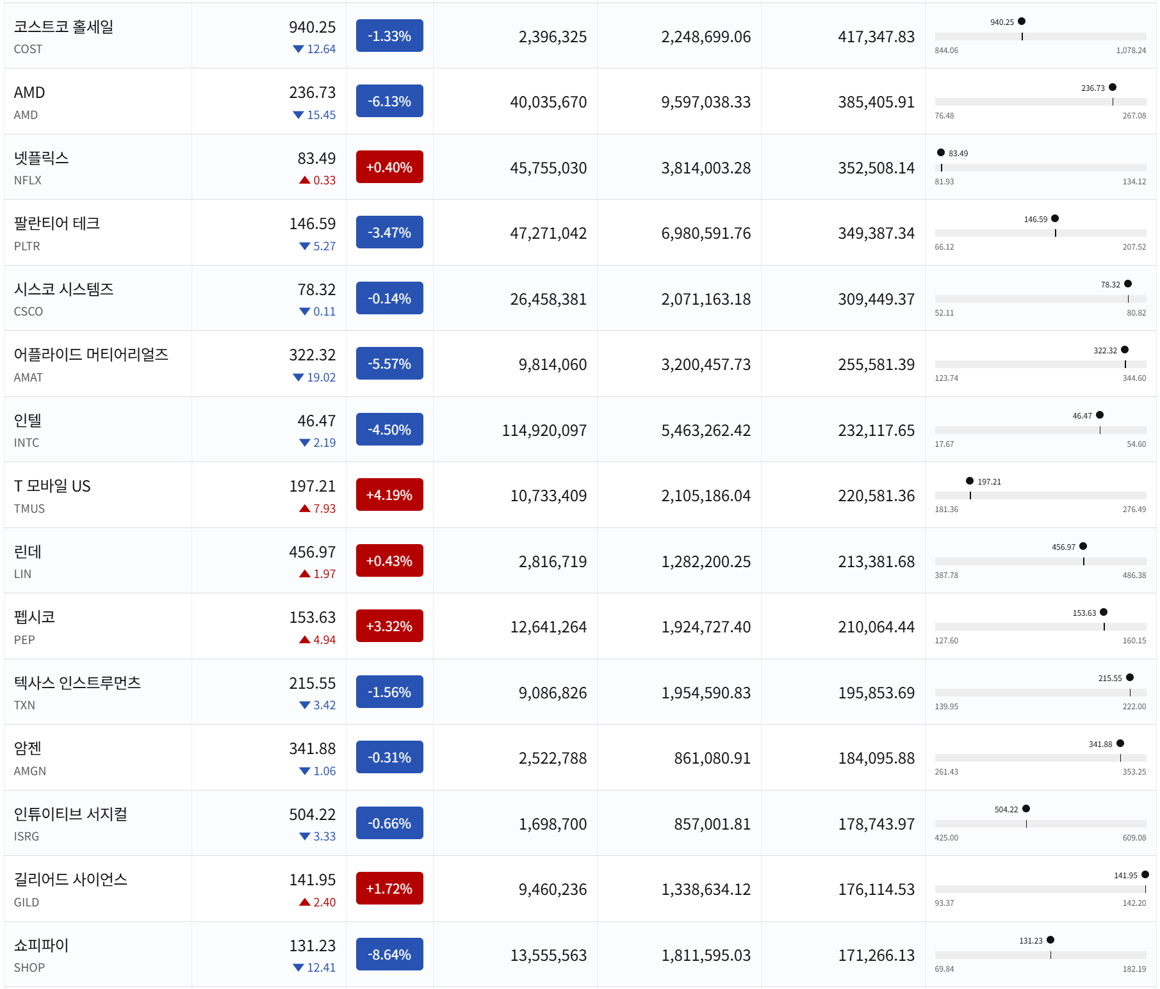Select the 린데 stock name
The image size is (1160, 989).
coord(28,552)
